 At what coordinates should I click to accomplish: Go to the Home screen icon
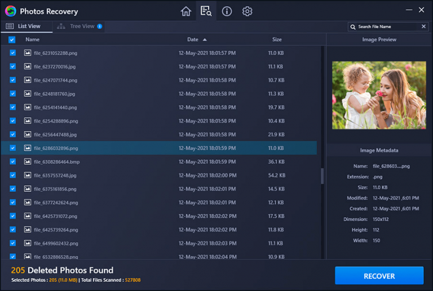(x=186, y=11)
